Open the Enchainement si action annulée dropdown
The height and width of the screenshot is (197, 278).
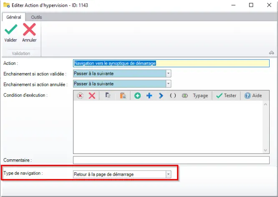point(168,84)
